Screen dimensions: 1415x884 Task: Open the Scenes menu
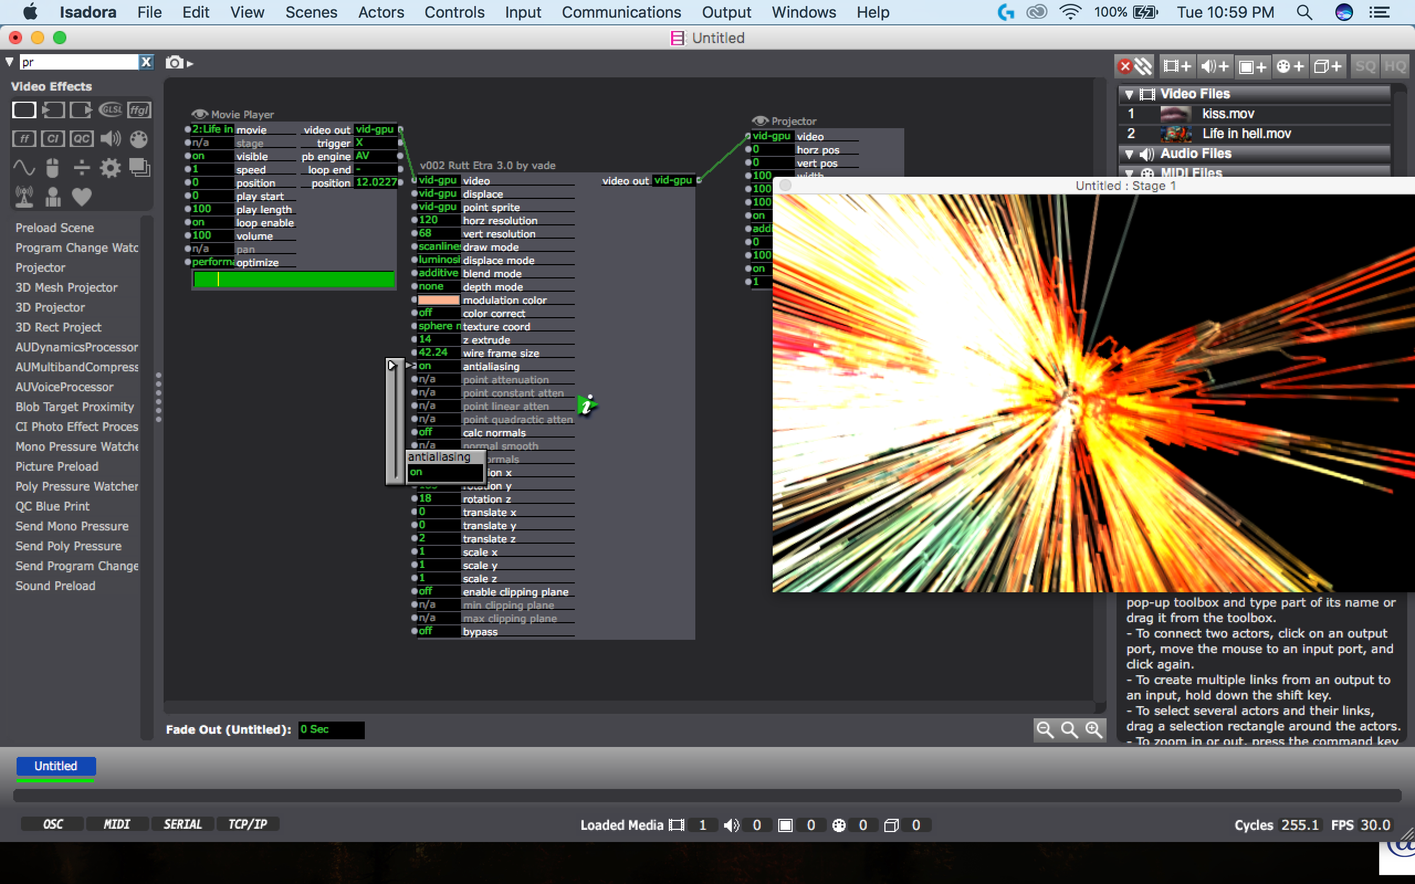point(311,12)
